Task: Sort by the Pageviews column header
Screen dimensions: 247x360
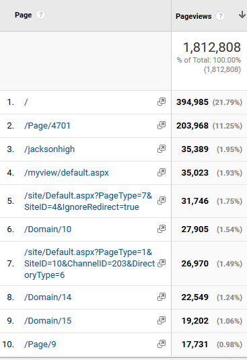Action: (x=194, y=16)
